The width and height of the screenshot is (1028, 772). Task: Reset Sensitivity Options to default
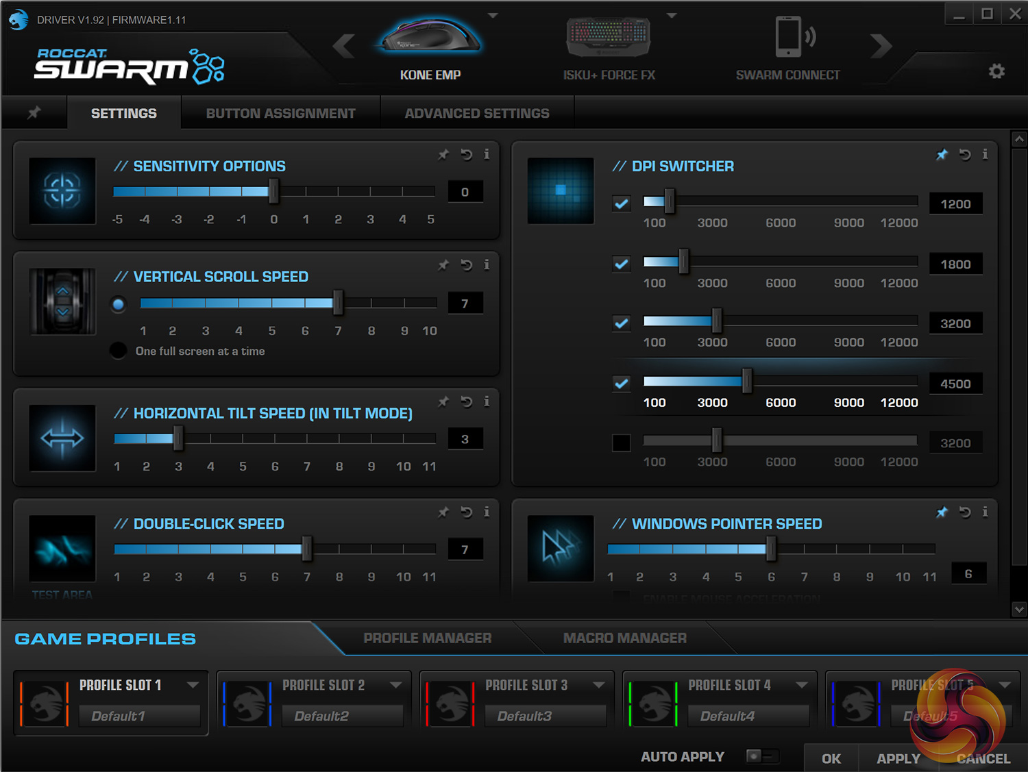tap(467, 155)
